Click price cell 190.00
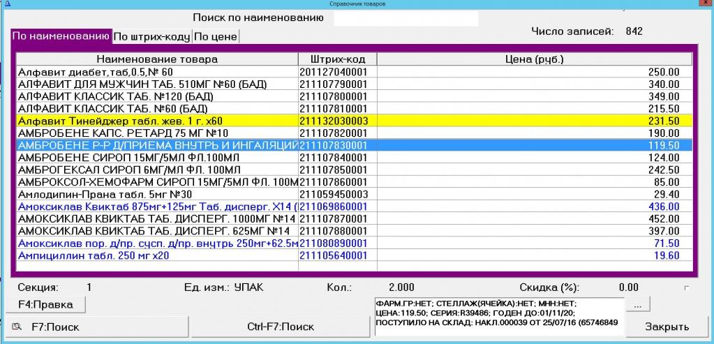The width and height of the screenshot is (714, 344). pos(535,133)
